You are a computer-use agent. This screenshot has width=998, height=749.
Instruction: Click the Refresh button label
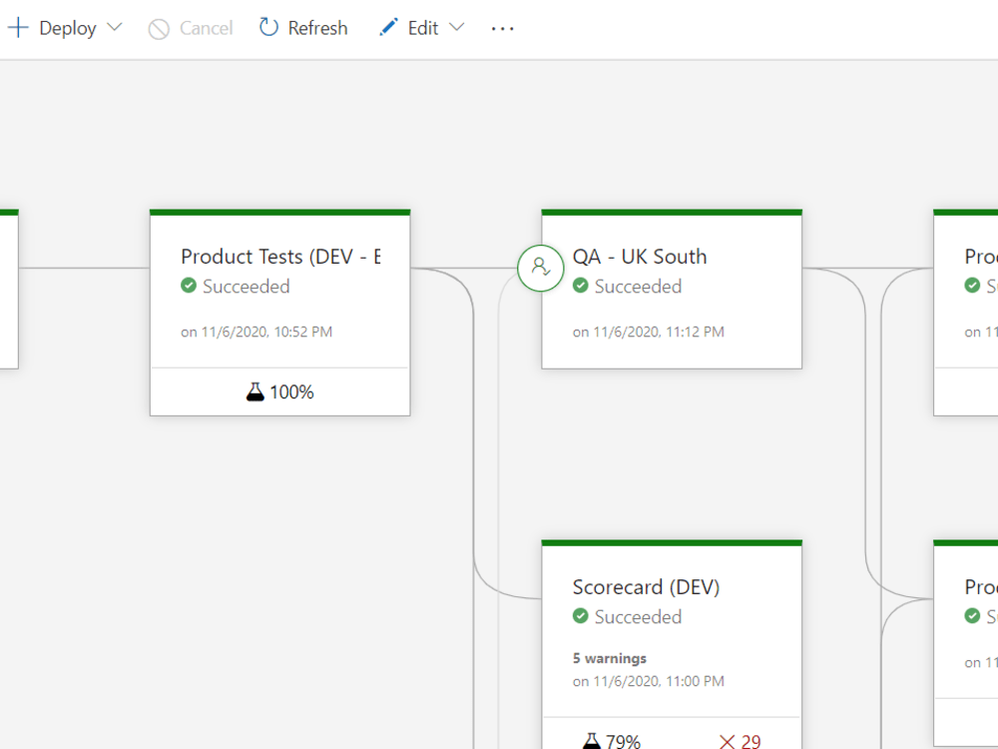(x=316, y=27)
